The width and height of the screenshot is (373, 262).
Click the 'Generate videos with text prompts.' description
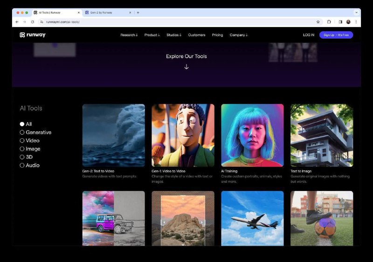click(110, 177)
